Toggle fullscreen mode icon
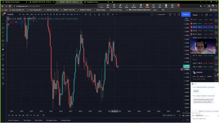 [175, 14]
